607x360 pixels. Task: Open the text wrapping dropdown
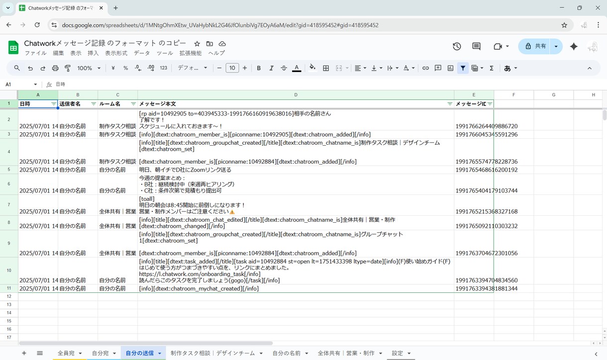pyautogui.click(x=393, y=68)
